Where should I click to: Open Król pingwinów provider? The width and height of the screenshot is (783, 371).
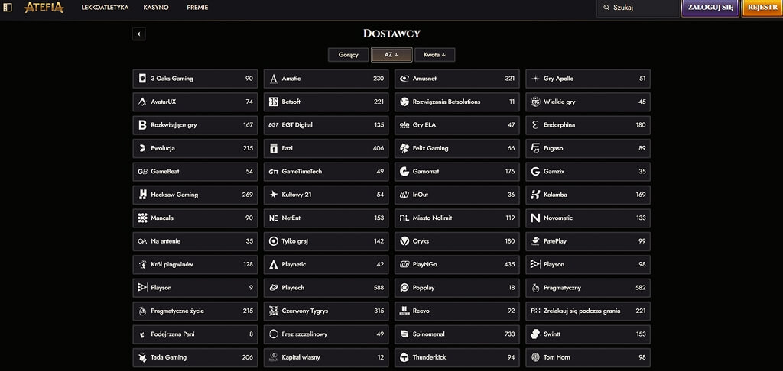tap(195, 264)
